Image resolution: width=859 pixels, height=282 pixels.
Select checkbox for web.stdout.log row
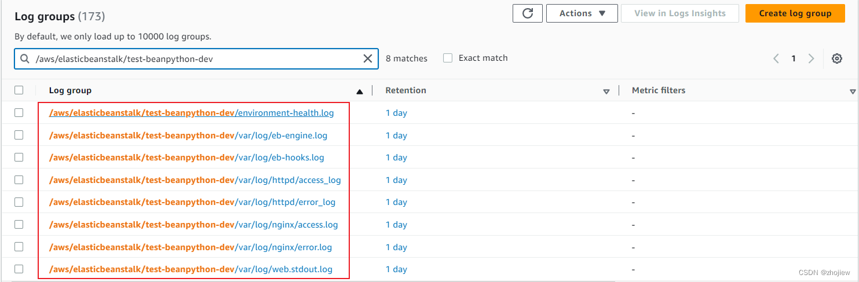(19, 269)
